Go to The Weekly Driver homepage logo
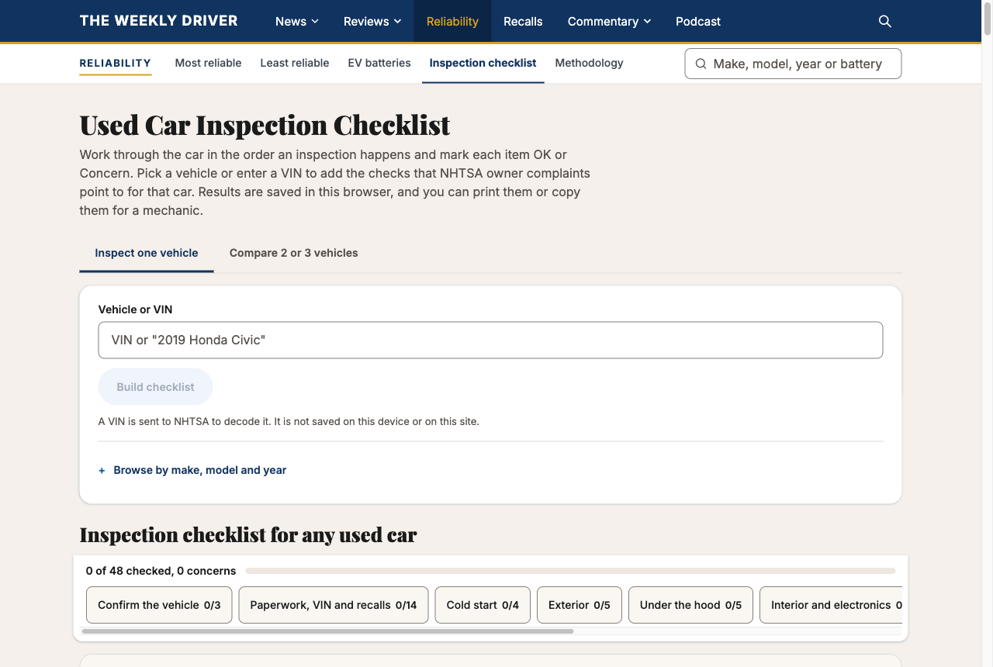Viewport: 993px width, 667px height. point(159,21)
